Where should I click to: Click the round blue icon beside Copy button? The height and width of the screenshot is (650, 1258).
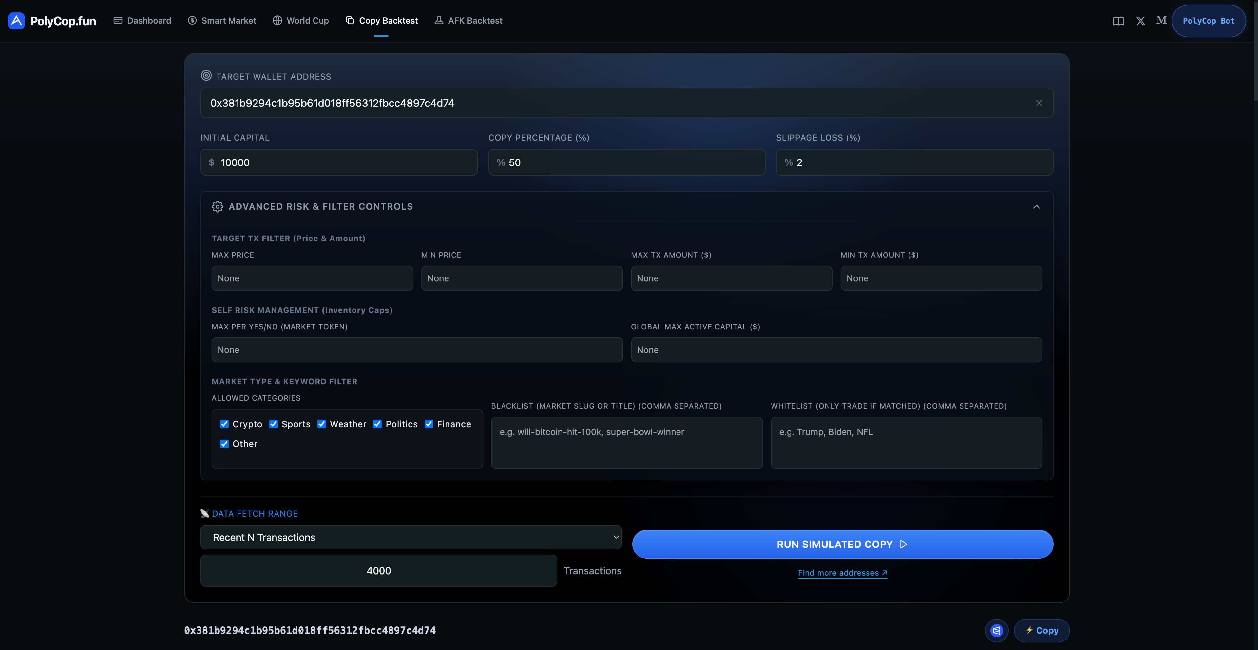point(996,630)
